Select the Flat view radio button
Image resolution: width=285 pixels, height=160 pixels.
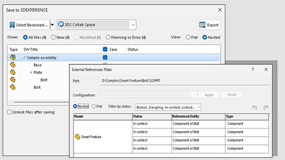tap(188, 37)
